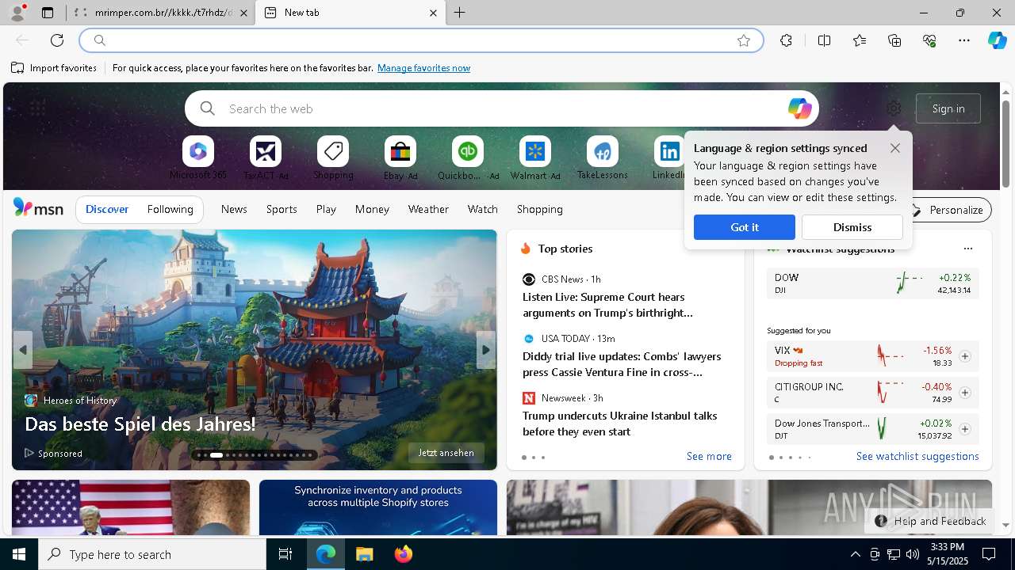Open the TaxACT ad quick link

point(266,158)
